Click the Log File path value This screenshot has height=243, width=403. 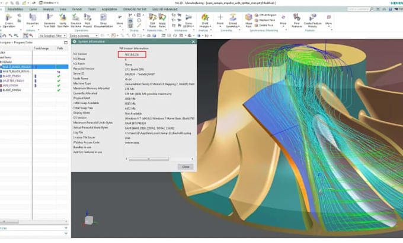(x=158, y=133)
